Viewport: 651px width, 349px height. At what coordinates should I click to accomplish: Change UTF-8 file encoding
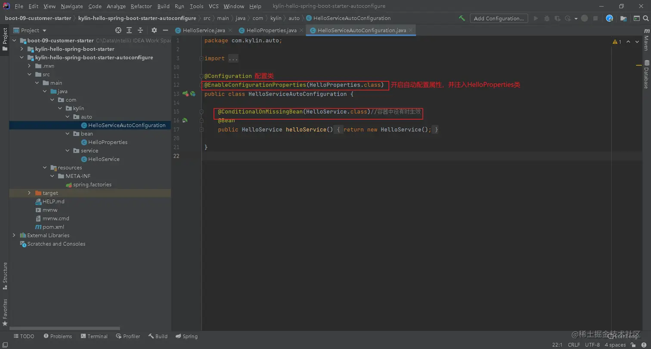(x=592, y=345)
